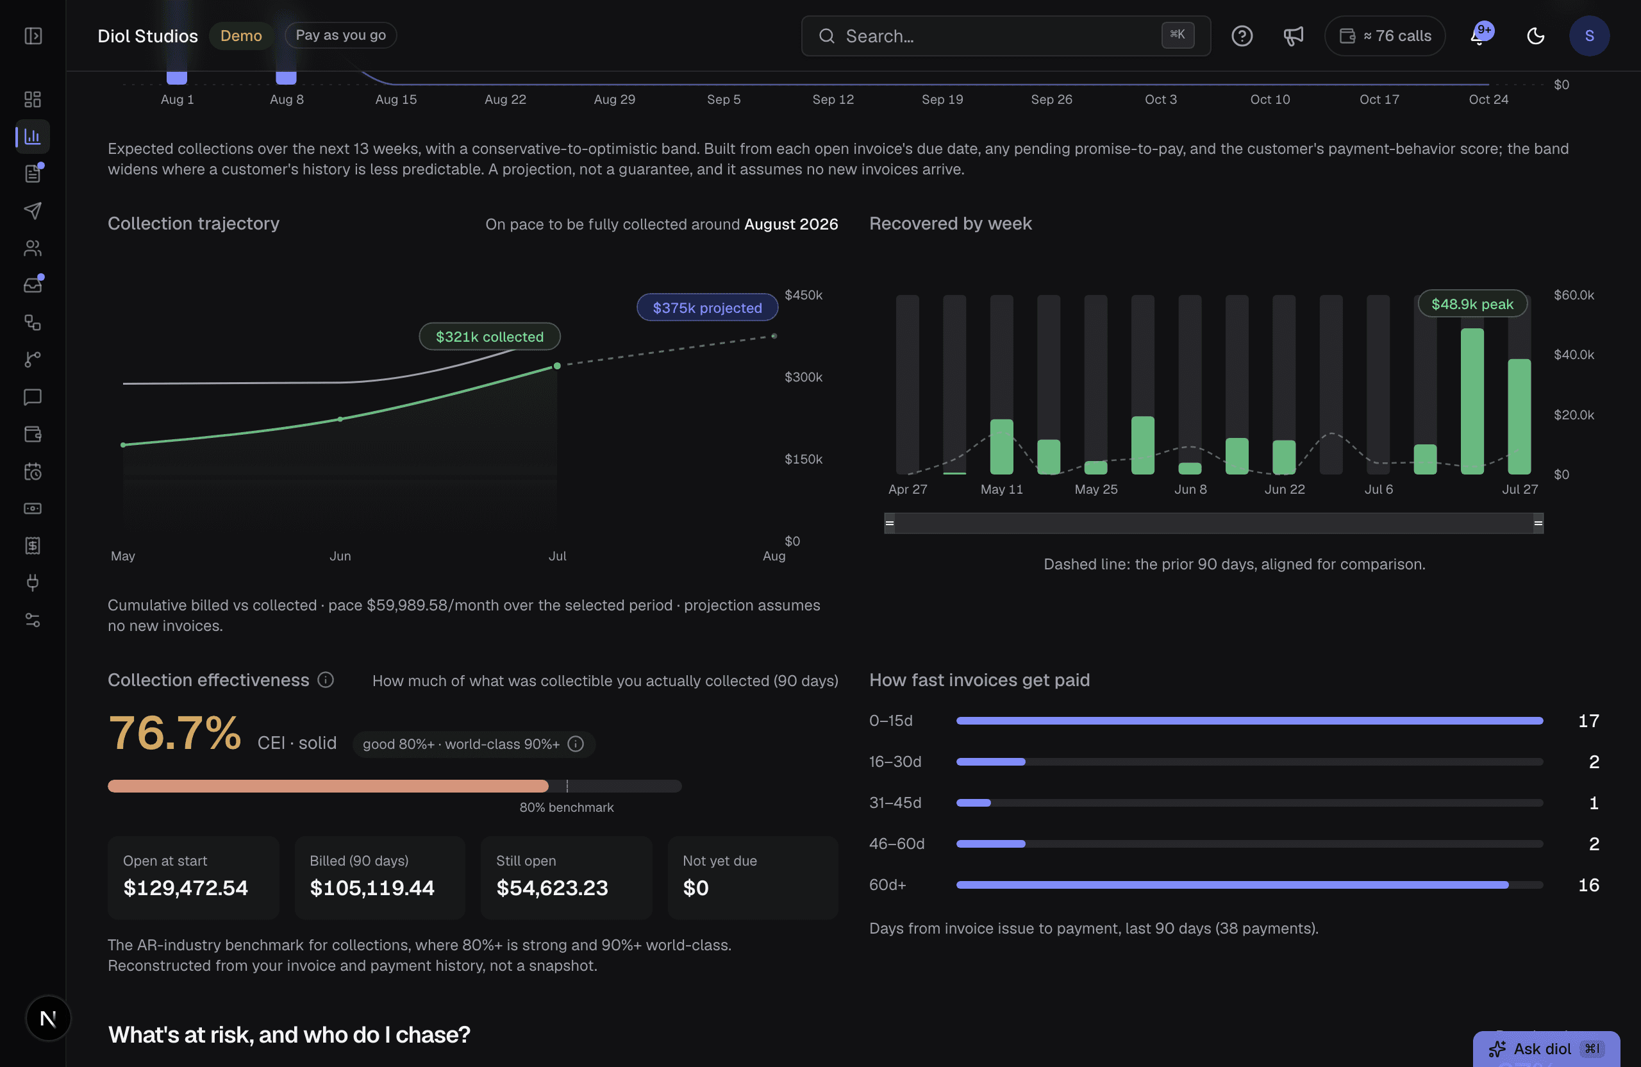Click the August 2026 projection date text

[x=791, y=224]
